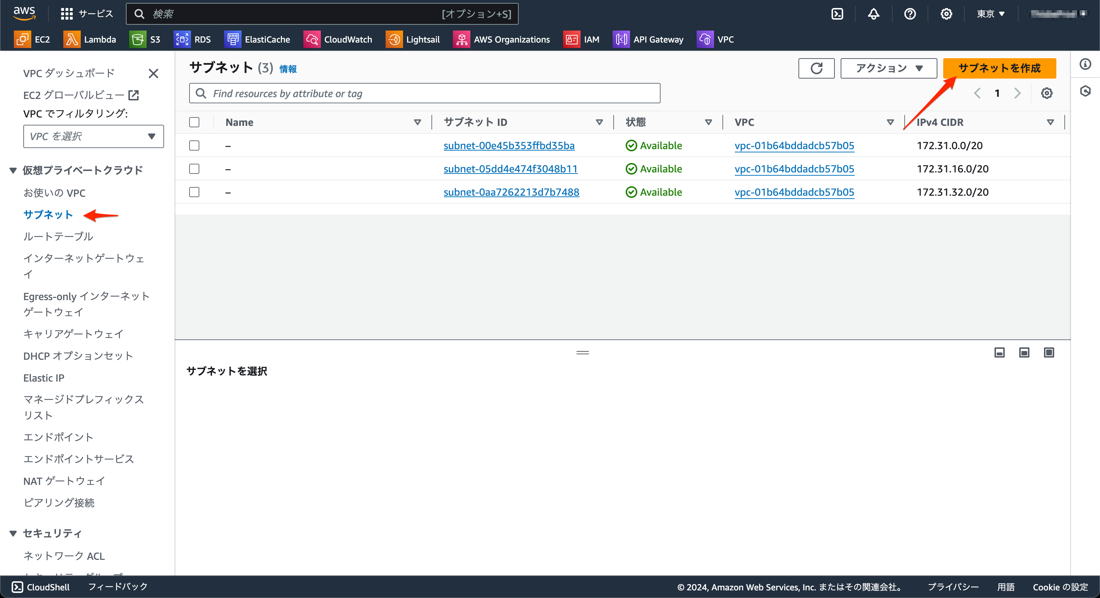Viewport: 1100px width, 598px height.
Task: Select checkbox for subnet-00e45b353ffbd35ba
Action: tap(194, 145)
